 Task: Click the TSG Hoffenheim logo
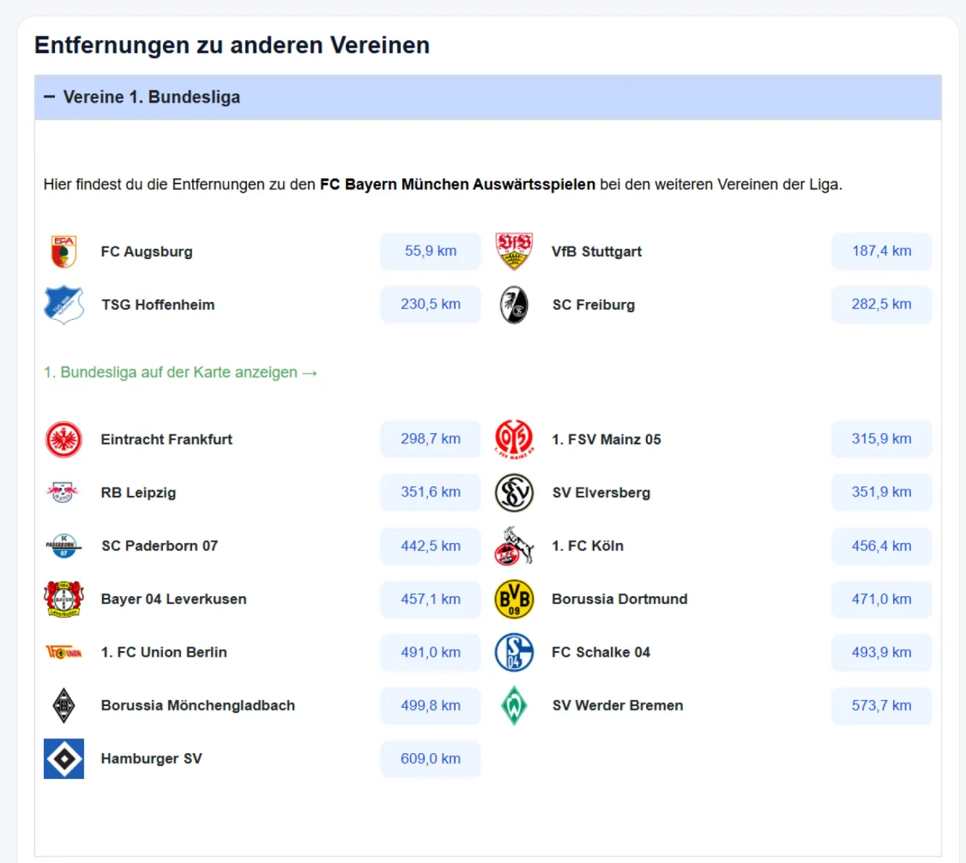(64, 304)
